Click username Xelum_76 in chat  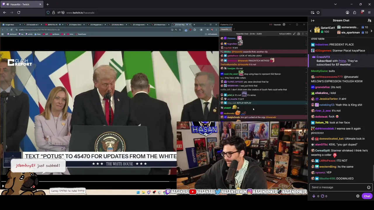coord(322,123)
